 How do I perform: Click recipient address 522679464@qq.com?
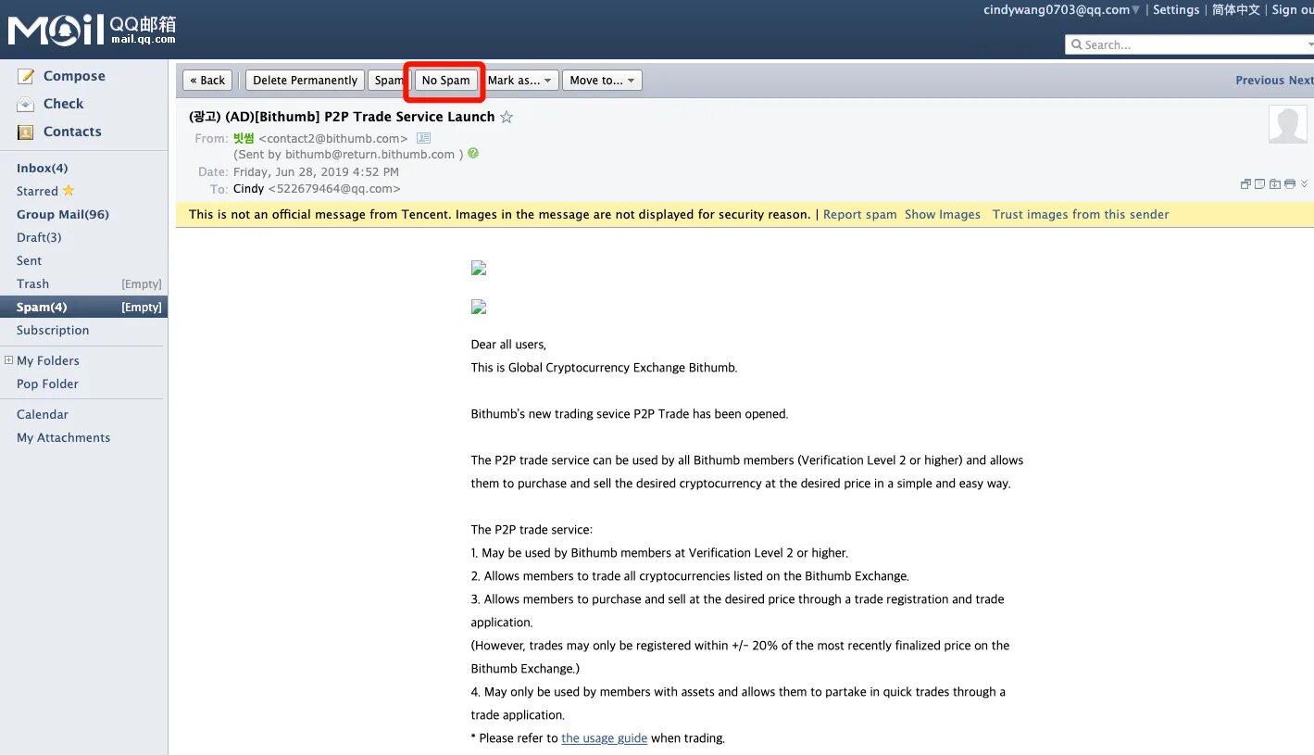(334, 188)
